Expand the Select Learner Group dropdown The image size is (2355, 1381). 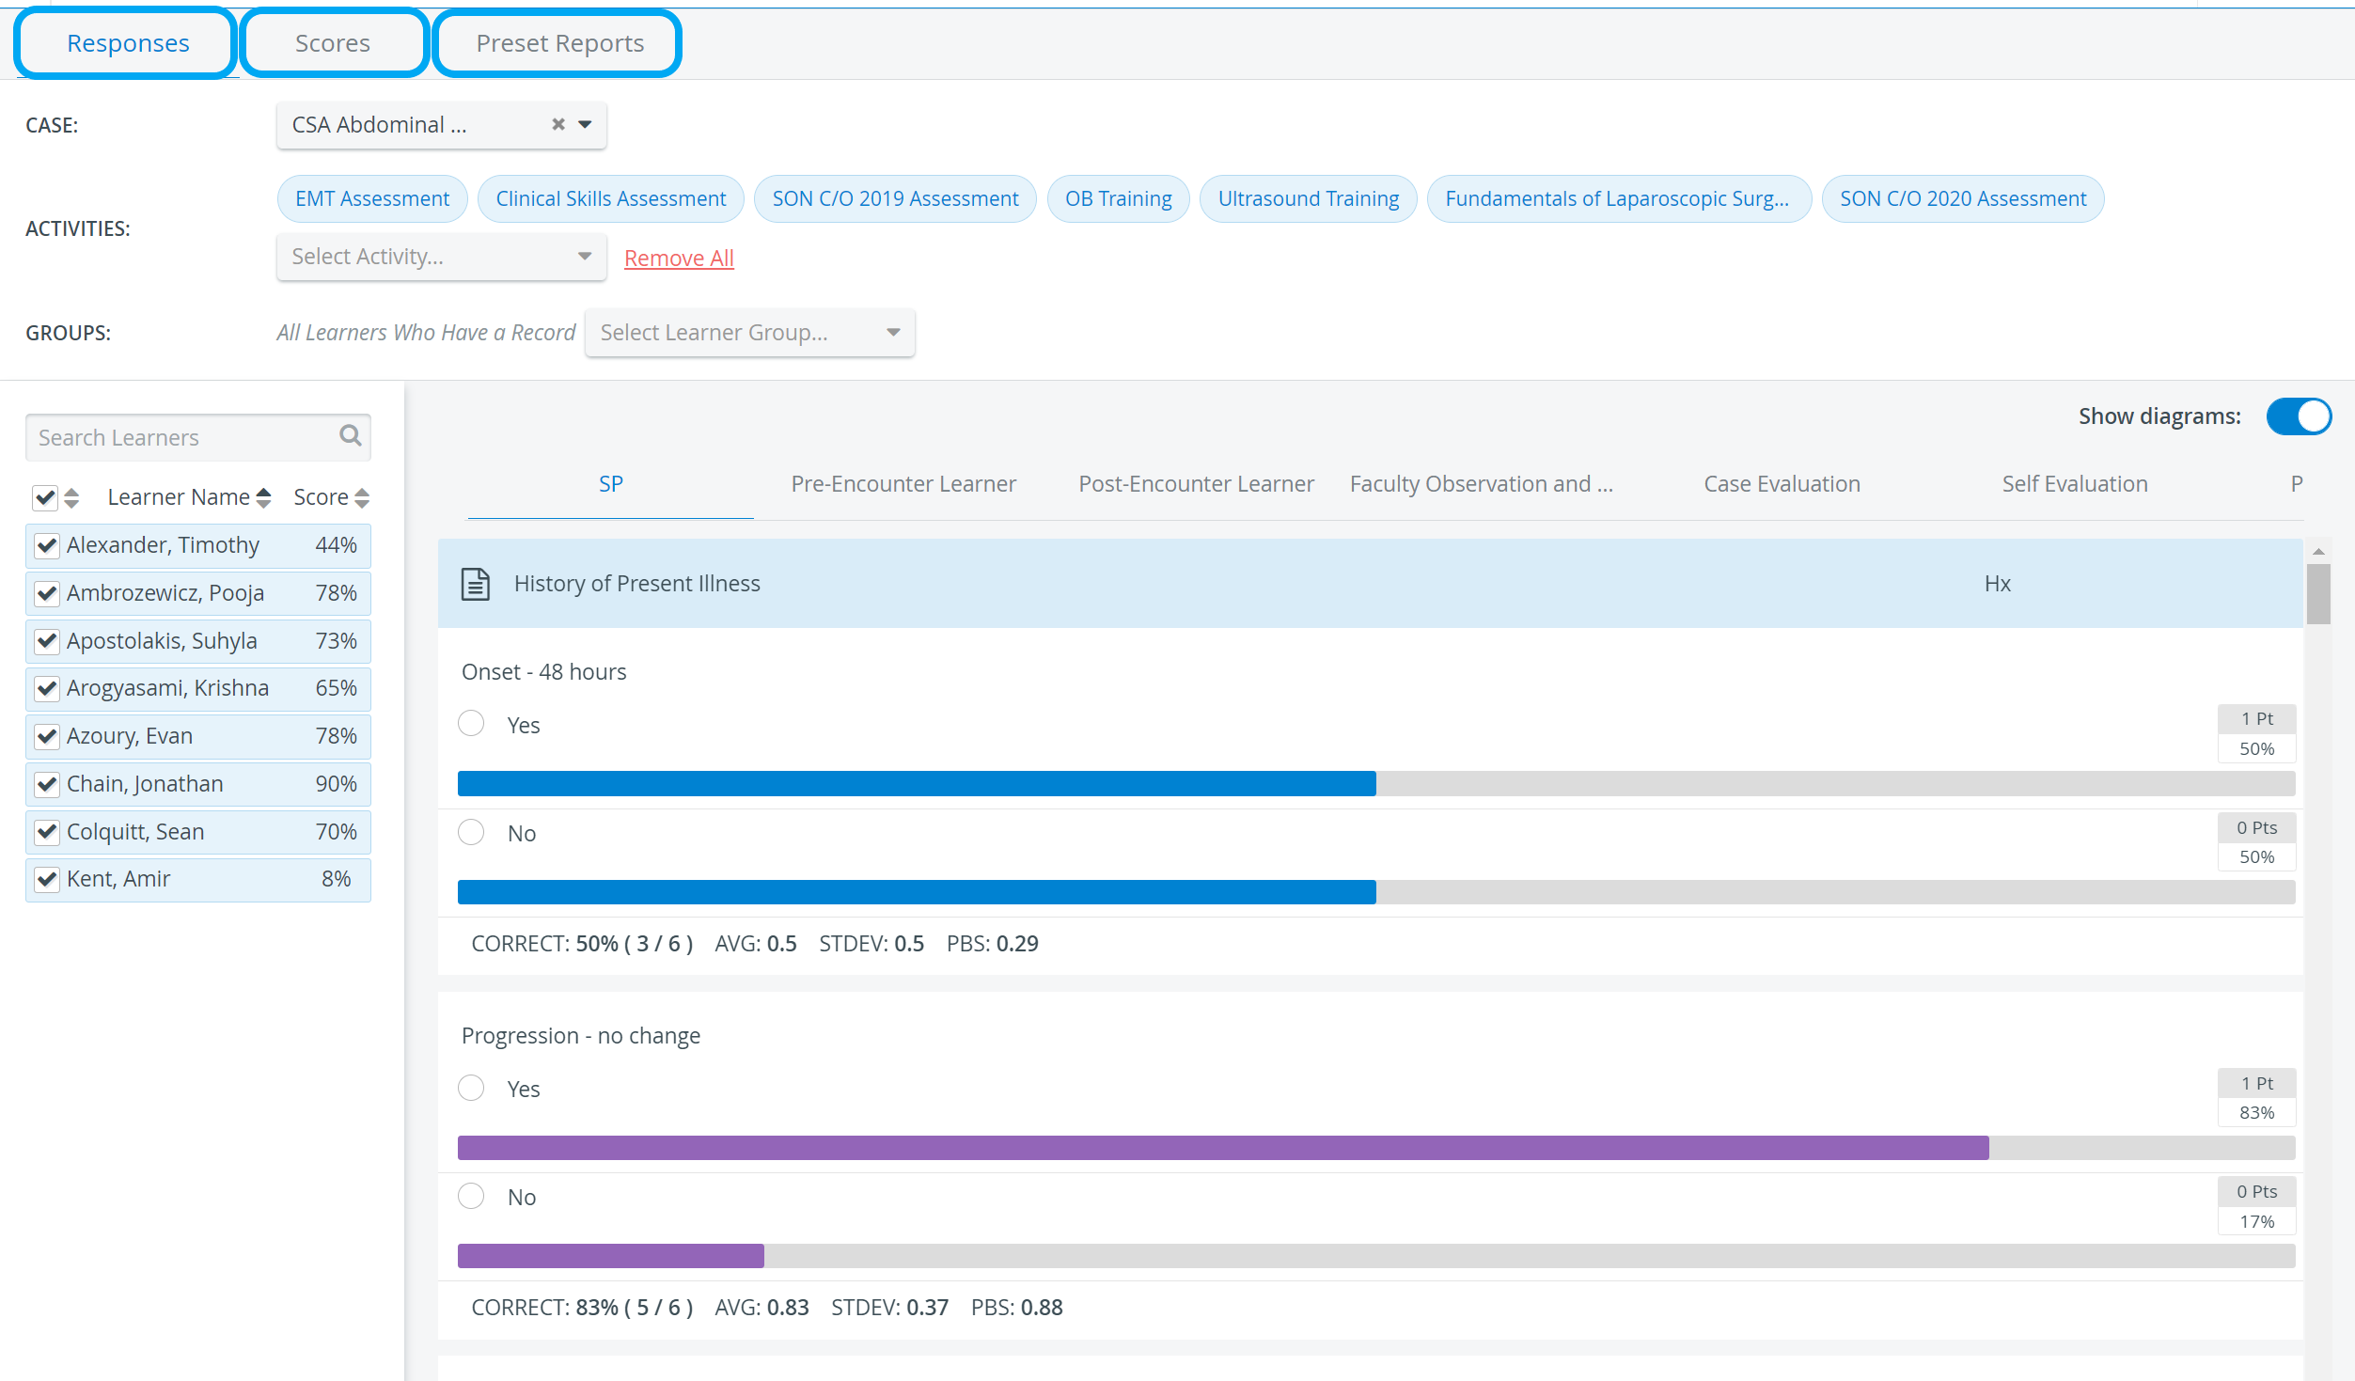click(749, 333)
